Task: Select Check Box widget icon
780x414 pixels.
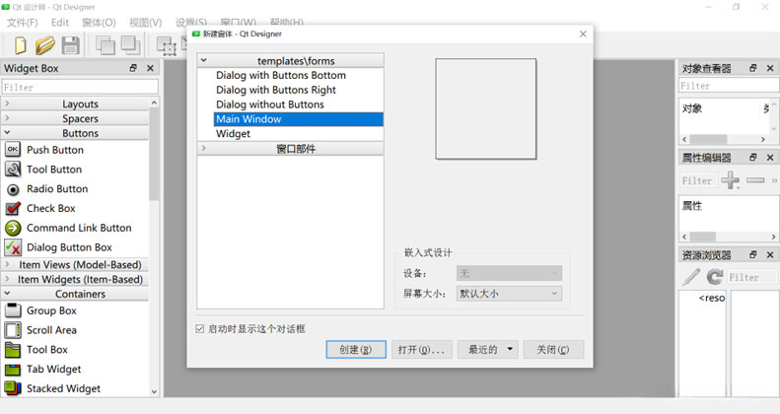Action: (13, 208)
